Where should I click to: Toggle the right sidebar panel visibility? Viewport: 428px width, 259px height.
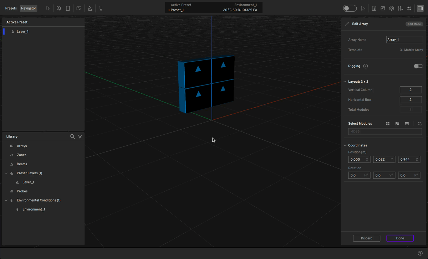point(420,8)
